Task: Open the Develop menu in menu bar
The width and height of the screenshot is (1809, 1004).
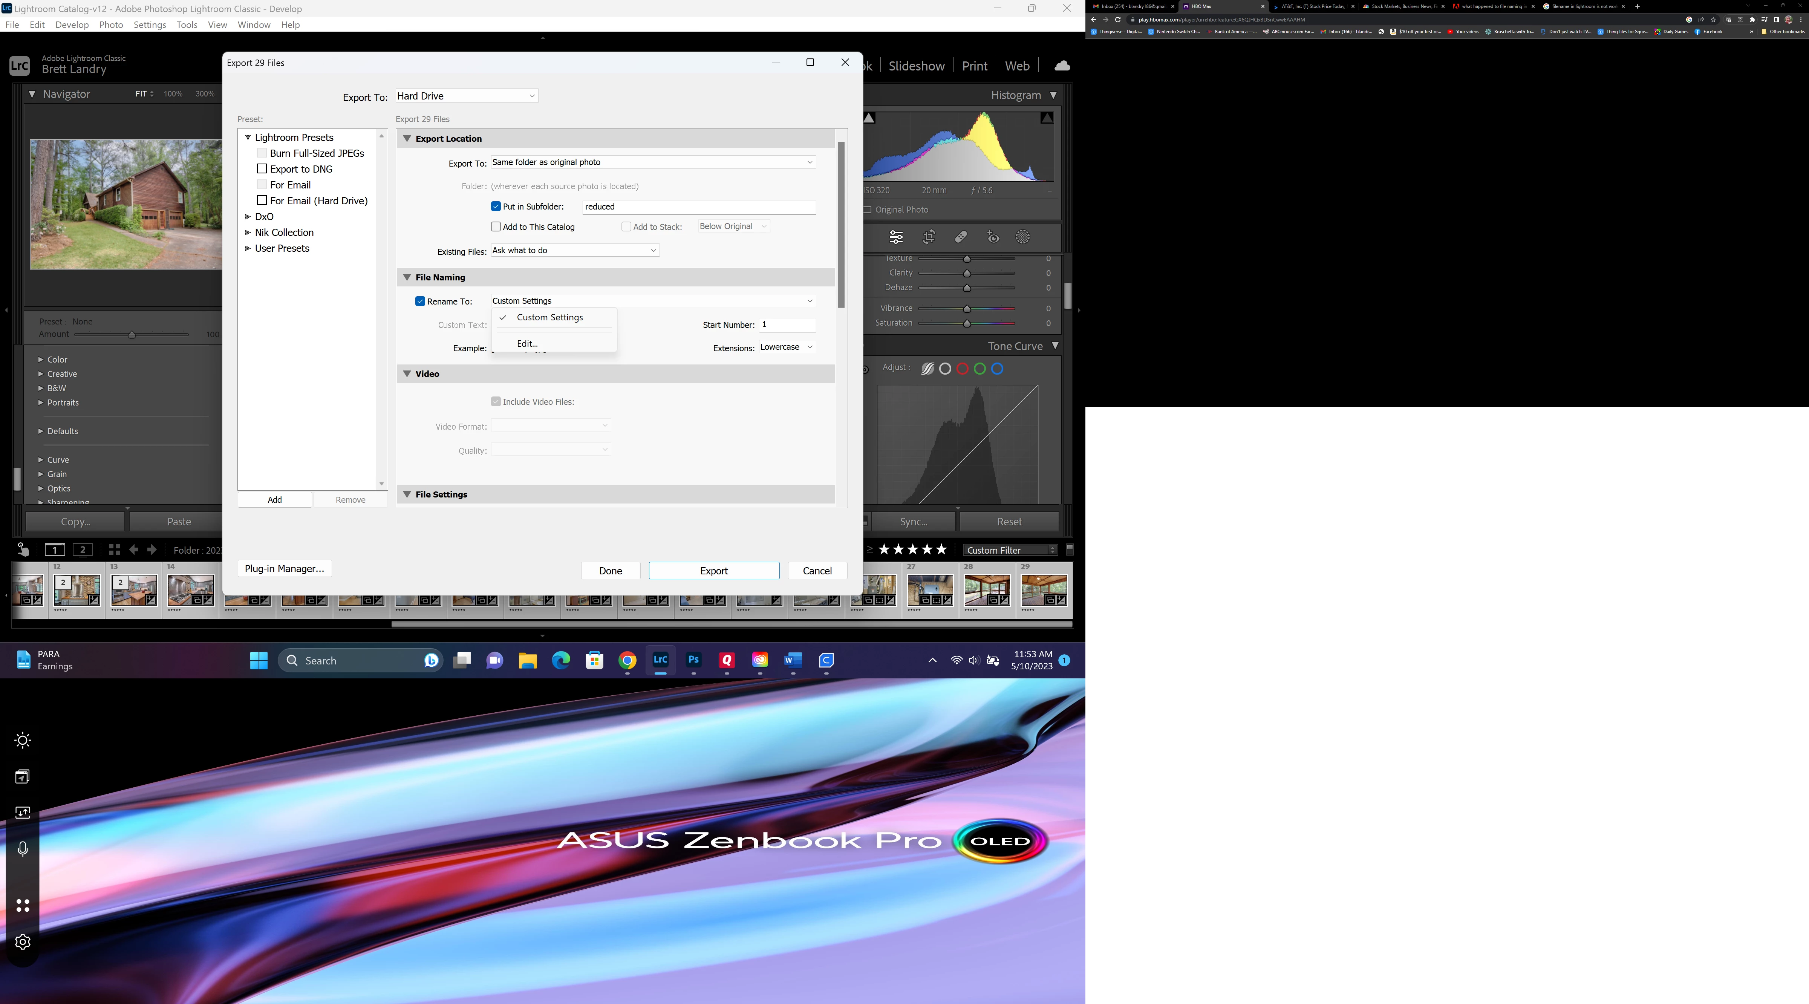Action: point(72,24)
